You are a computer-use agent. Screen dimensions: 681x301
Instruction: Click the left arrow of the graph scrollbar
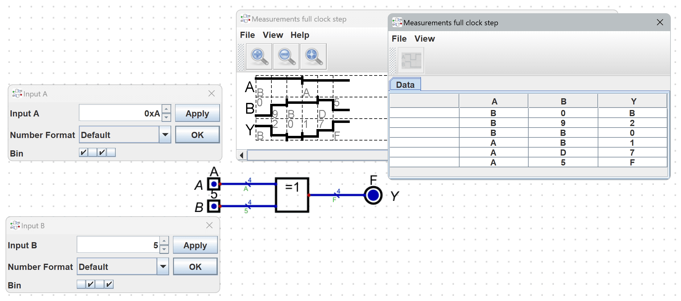(242, 155)
